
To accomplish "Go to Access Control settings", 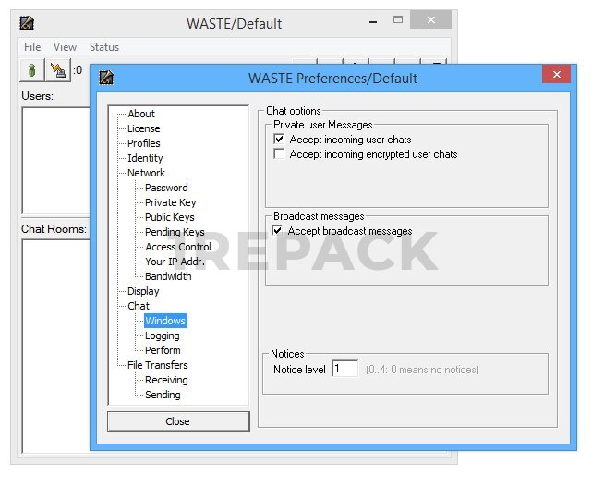I will pos(177,247).
